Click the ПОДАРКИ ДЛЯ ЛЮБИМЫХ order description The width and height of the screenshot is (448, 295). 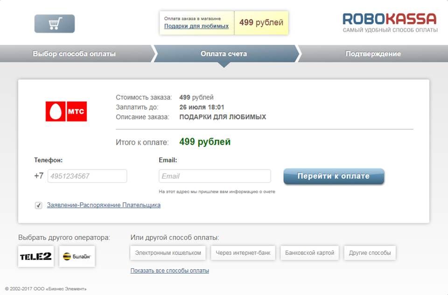coord(223,117)
